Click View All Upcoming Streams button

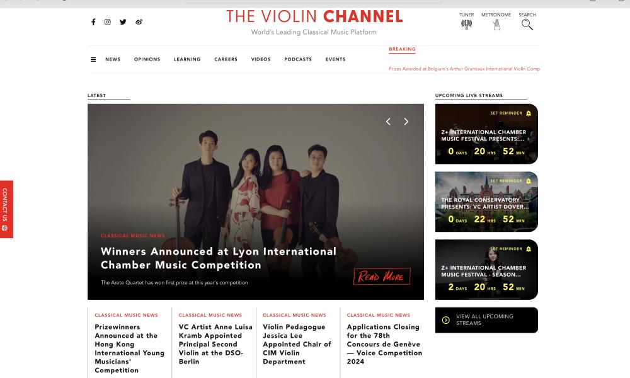486,320
